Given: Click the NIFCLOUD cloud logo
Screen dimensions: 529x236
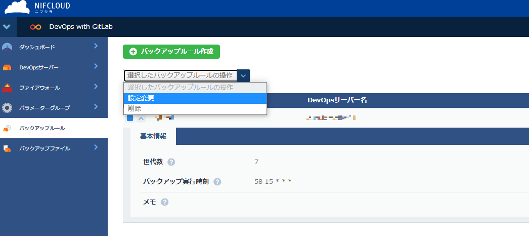Looking at the screenshot, I should pyautogui.click(x=17, y=7).
